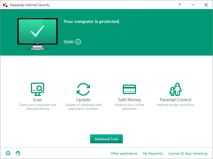Screen dimensions: 213x159
Task: Minimize the Kaspersky Internet Security window
Action: click(x=193, y=5)
